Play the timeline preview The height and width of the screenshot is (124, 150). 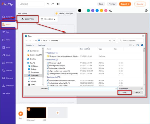[21, 114]
